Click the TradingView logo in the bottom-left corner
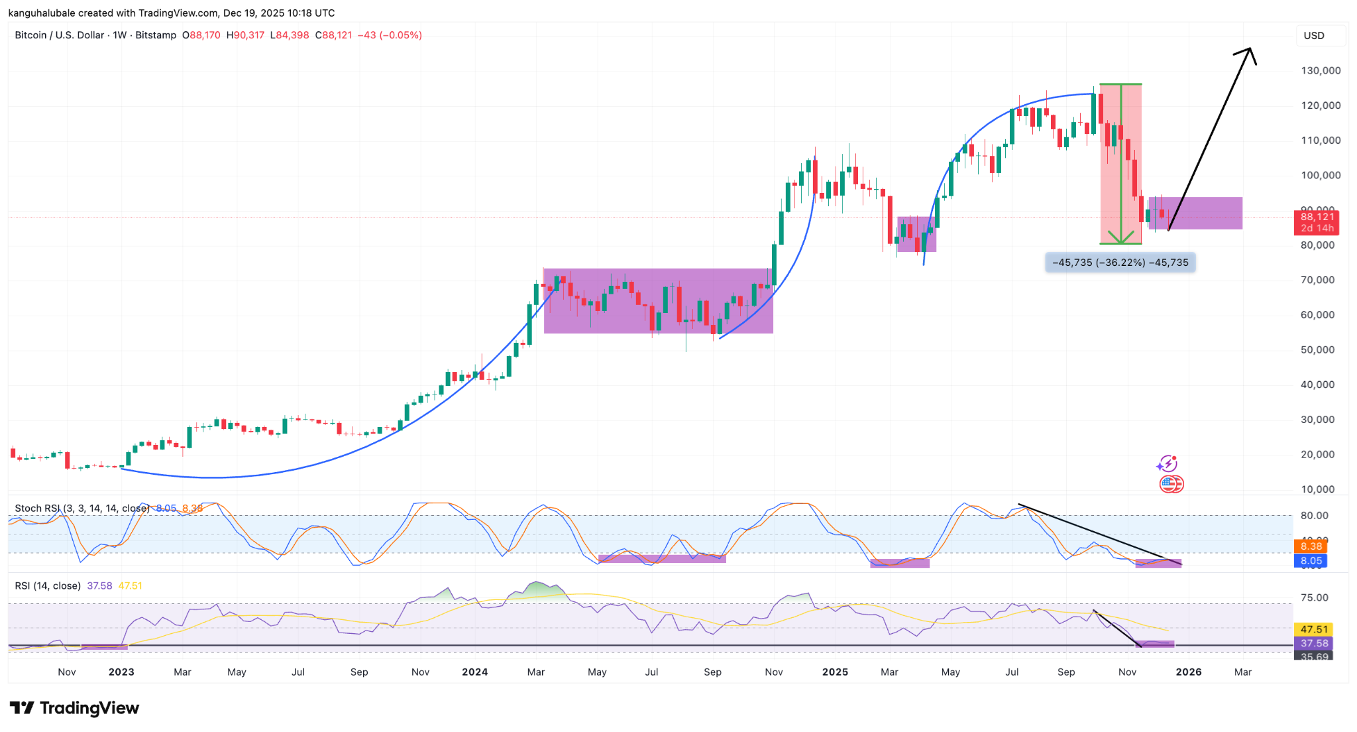The image size is (1357, 732). click(x=75, y=708)
